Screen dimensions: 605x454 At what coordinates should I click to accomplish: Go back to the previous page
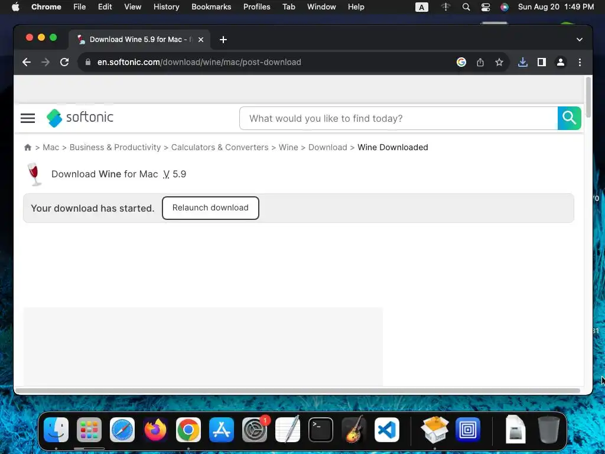coord(26,62)
